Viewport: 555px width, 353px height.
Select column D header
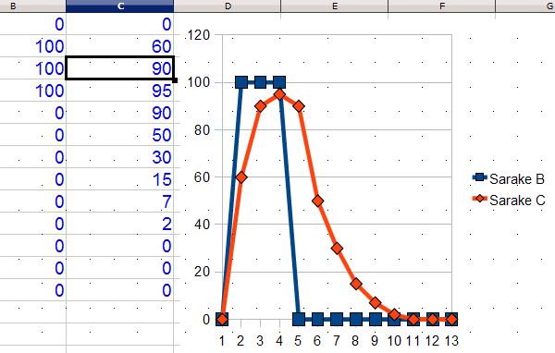[228, 6]
